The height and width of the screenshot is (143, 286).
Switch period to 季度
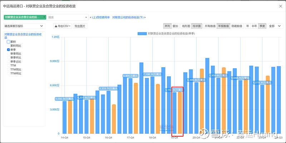(x=262, y=26)
